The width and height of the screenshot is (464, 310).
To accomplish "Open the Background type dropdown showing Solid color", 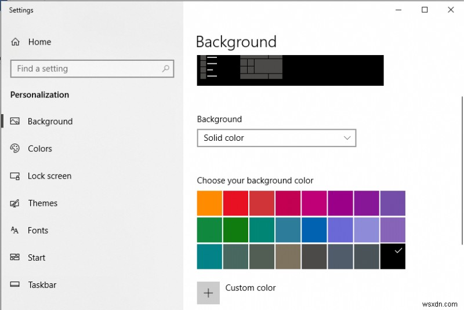I will pos(277,138).
